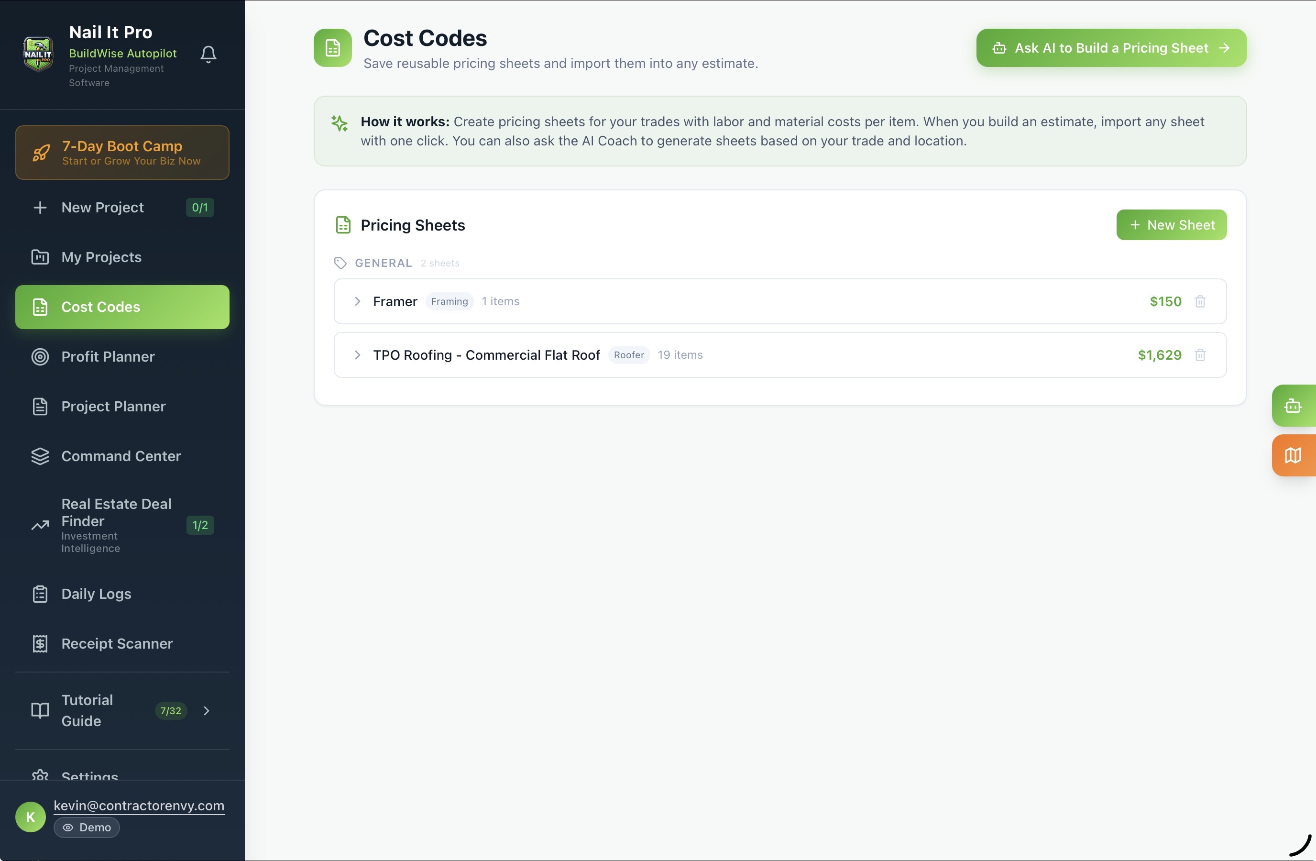Expand the TPO Roofing Commercial Flat Roof sheet

357,355
